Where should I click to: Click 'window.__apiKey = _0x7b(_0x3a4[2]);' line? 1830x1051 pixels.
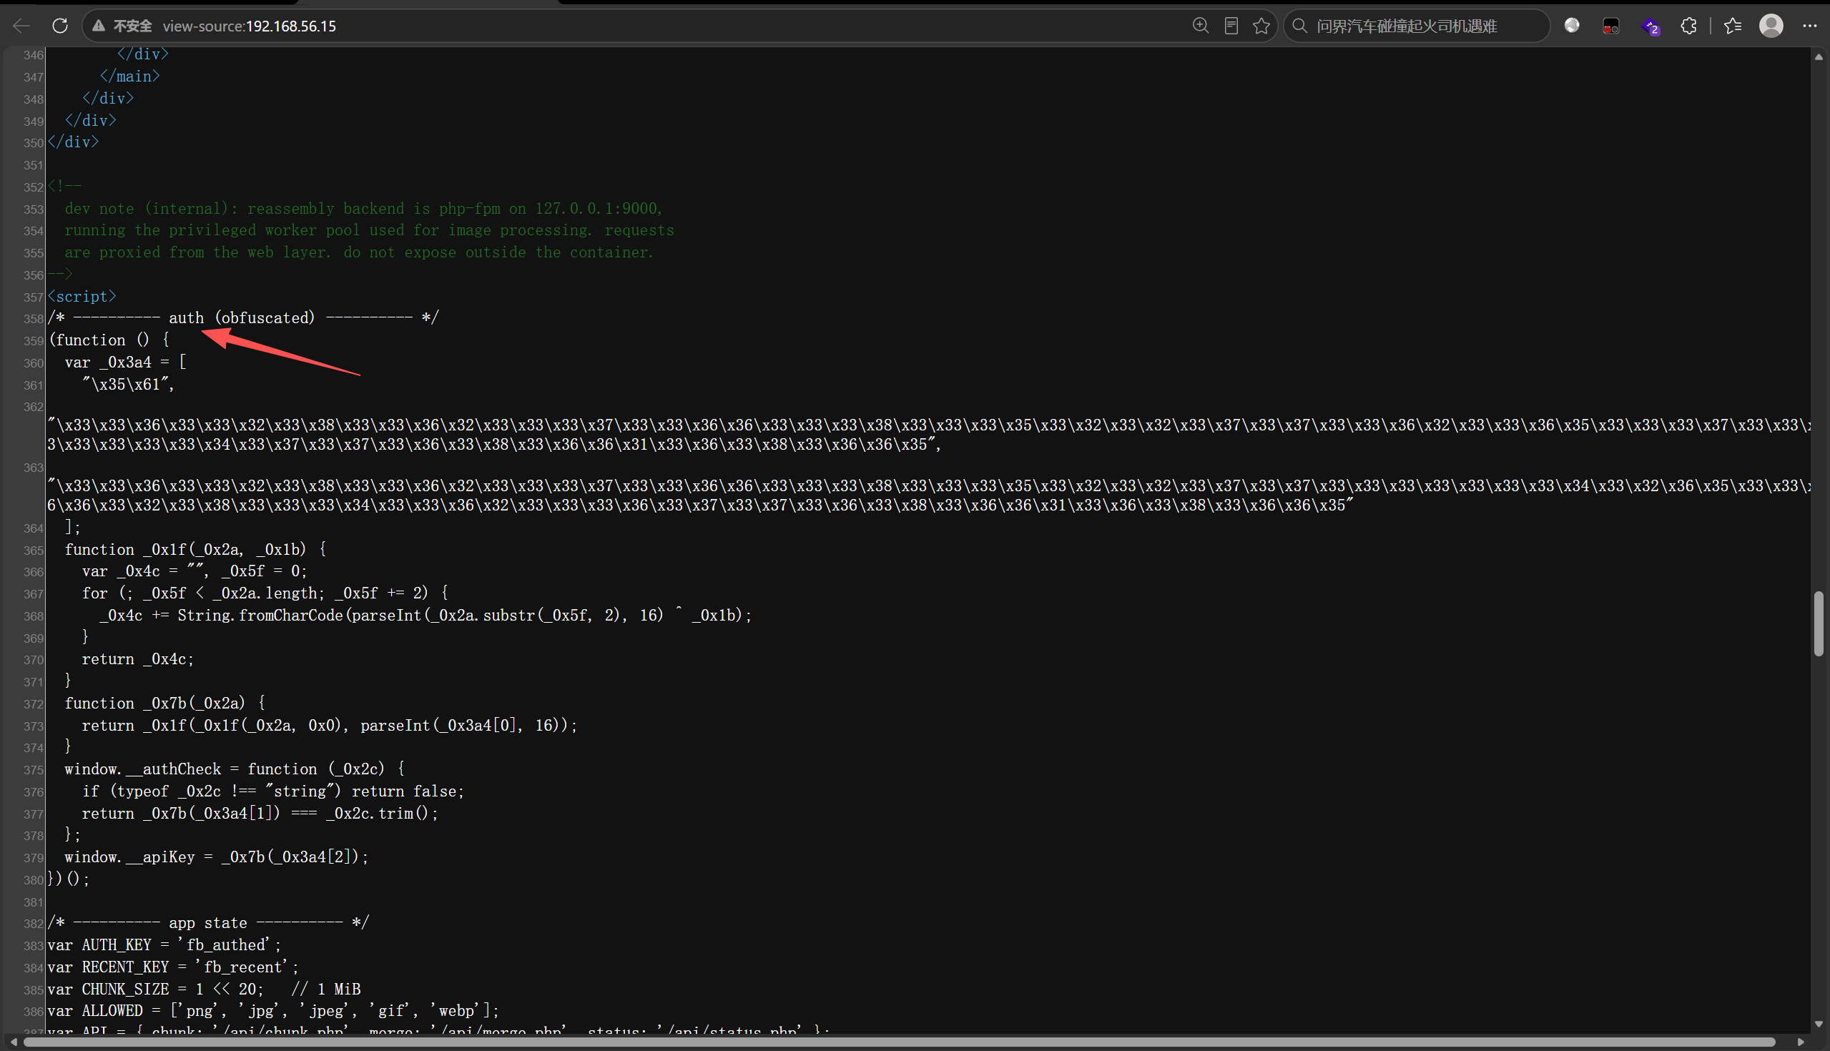coord(217,857)
